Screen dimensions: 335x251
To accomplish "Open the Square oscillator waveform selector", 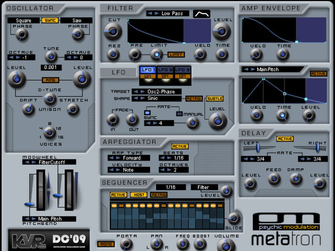I will click(24, 20).
